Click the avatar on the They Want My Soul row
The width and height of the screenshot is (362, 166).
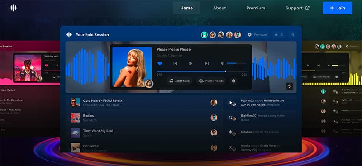pos(214,133)
